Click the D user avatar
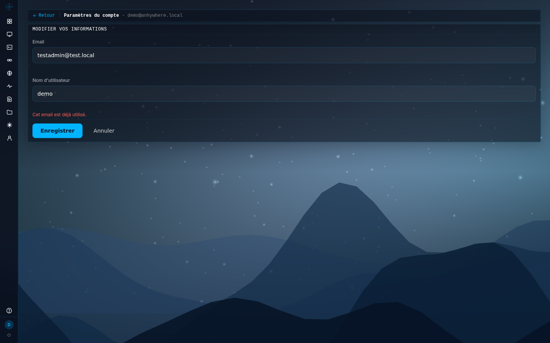The height and width of the screenshot is (343, 550). point(9,325)
